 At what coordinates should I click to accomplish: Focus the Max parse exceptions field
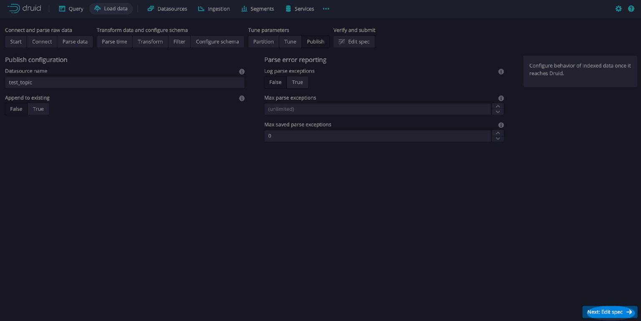(378, 109)
